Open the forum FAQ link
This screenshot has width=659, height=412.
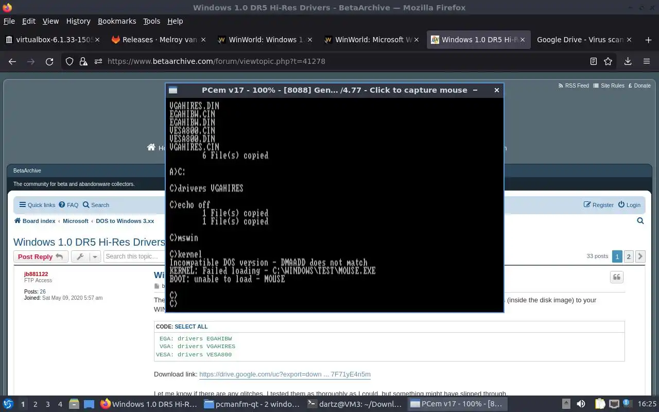tap(68, 205)
